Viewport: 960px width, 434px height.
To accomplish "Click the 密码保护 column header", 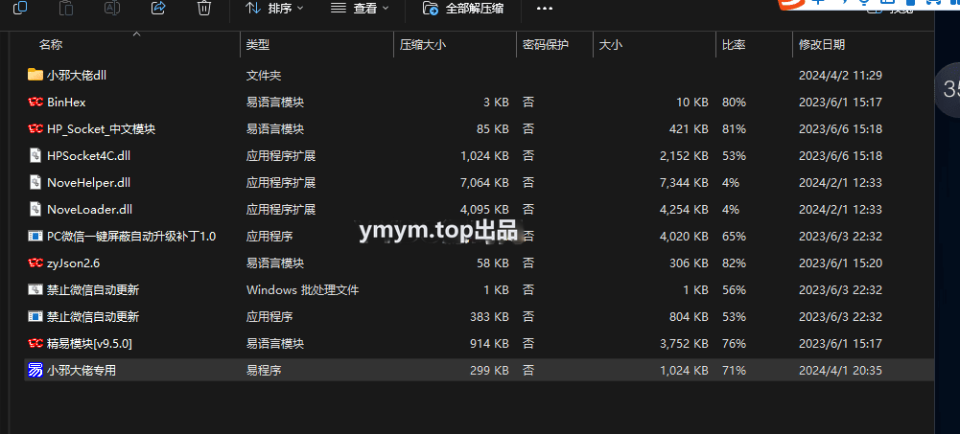I will coord(546,45).
